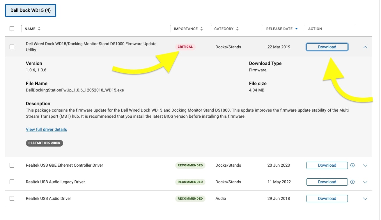381x220 pixels.
Task: Expand Realtek USB Audio Legacy Driver details
Action: [366, 182]
